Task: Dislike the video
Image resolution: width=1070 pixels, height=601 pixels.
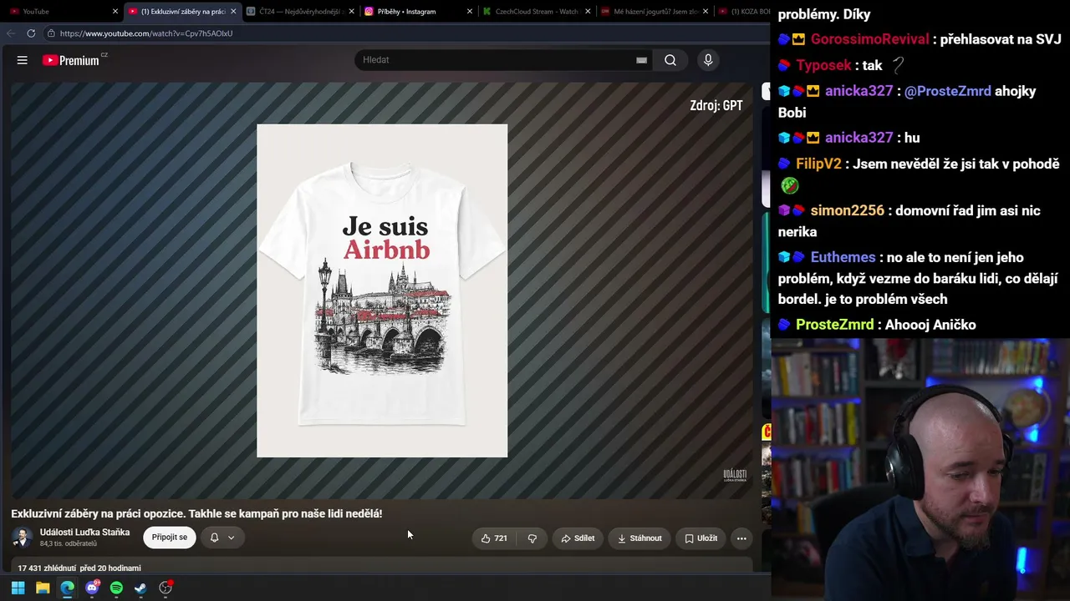Action: coord(532,538)
